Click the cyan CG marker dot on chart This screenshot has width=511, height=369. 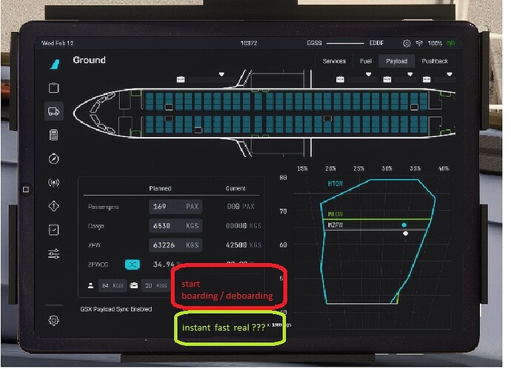[x=404, y=225]
